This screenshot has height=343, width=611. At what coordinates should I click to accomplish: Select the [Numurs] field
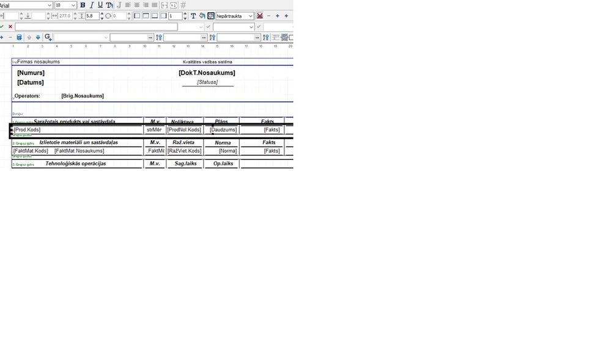[31, 73]
